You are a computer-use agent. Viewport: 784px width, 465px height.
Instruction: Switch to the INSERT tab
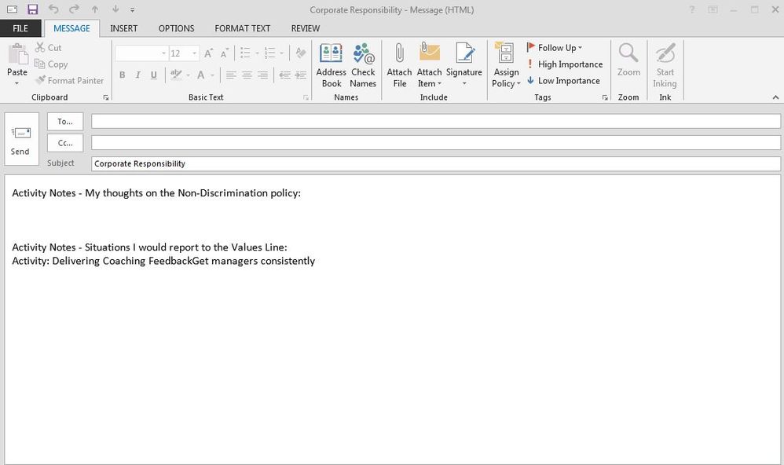point(123,28)
